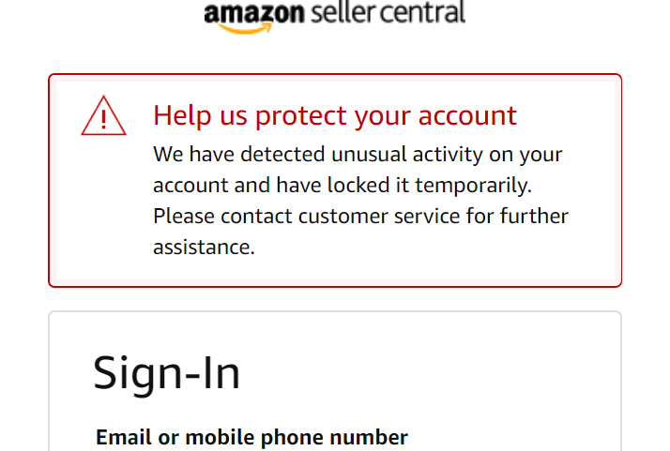Image resolution: width=670 pixels, height=451 pixels.
Task: Click the word 'further' in the alert
Action: coord(534,216)
